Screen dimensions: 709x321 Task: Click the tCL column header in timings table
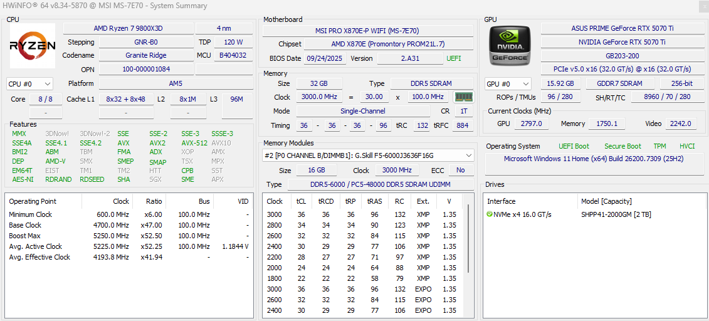(x=301, y=201)
